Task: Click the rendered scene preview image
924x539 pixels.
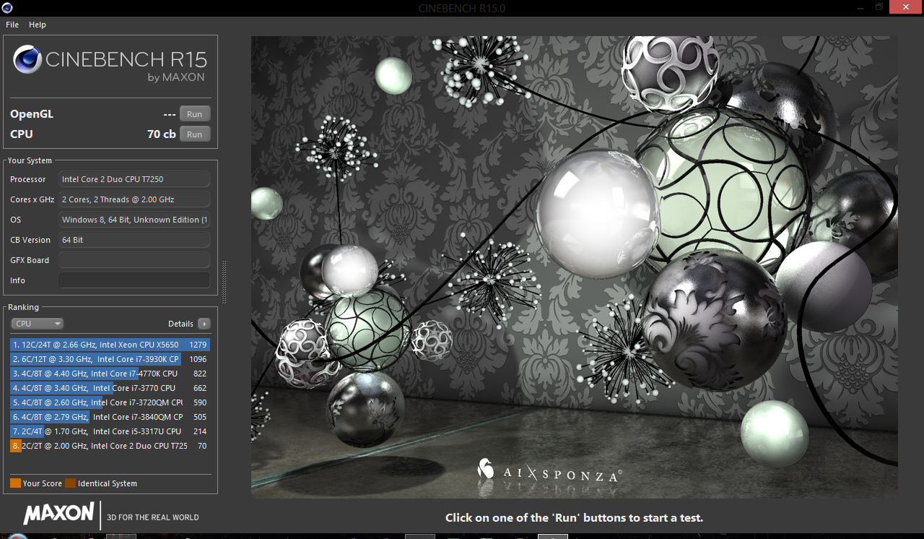Action: pyautogui.click(x=574, y=267)
